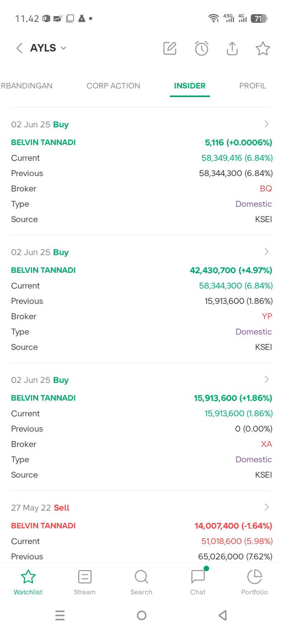Go to the Portfolio page
Screen dimensions: 283x629
pos(254,582)
